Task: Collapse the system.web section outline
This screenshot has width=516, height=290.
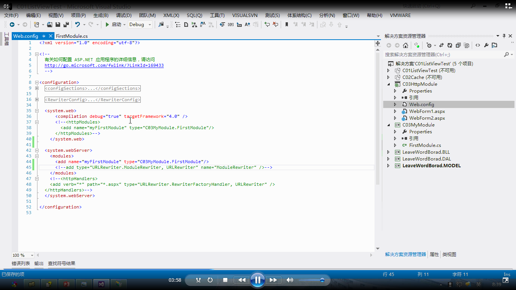Action: point(36,111)
